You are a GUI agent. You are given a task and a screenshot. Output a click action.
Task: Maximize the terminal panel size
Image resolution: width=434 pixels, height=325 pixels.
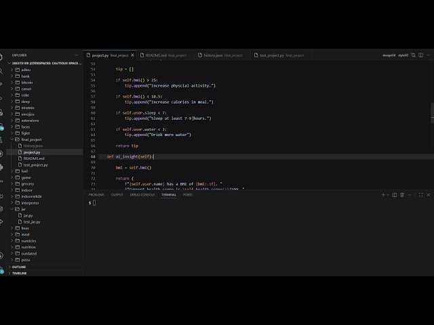(420, 195)
